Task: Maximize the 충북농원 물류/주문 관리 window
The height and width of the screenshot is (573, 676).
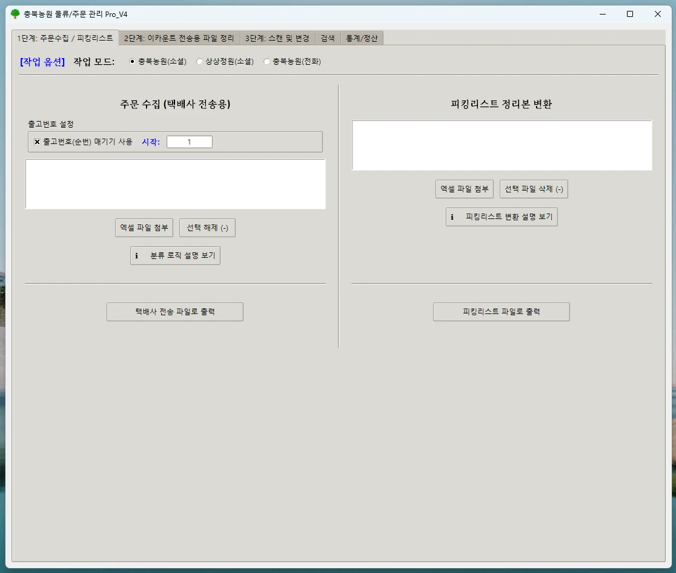Action: [630, 14]
